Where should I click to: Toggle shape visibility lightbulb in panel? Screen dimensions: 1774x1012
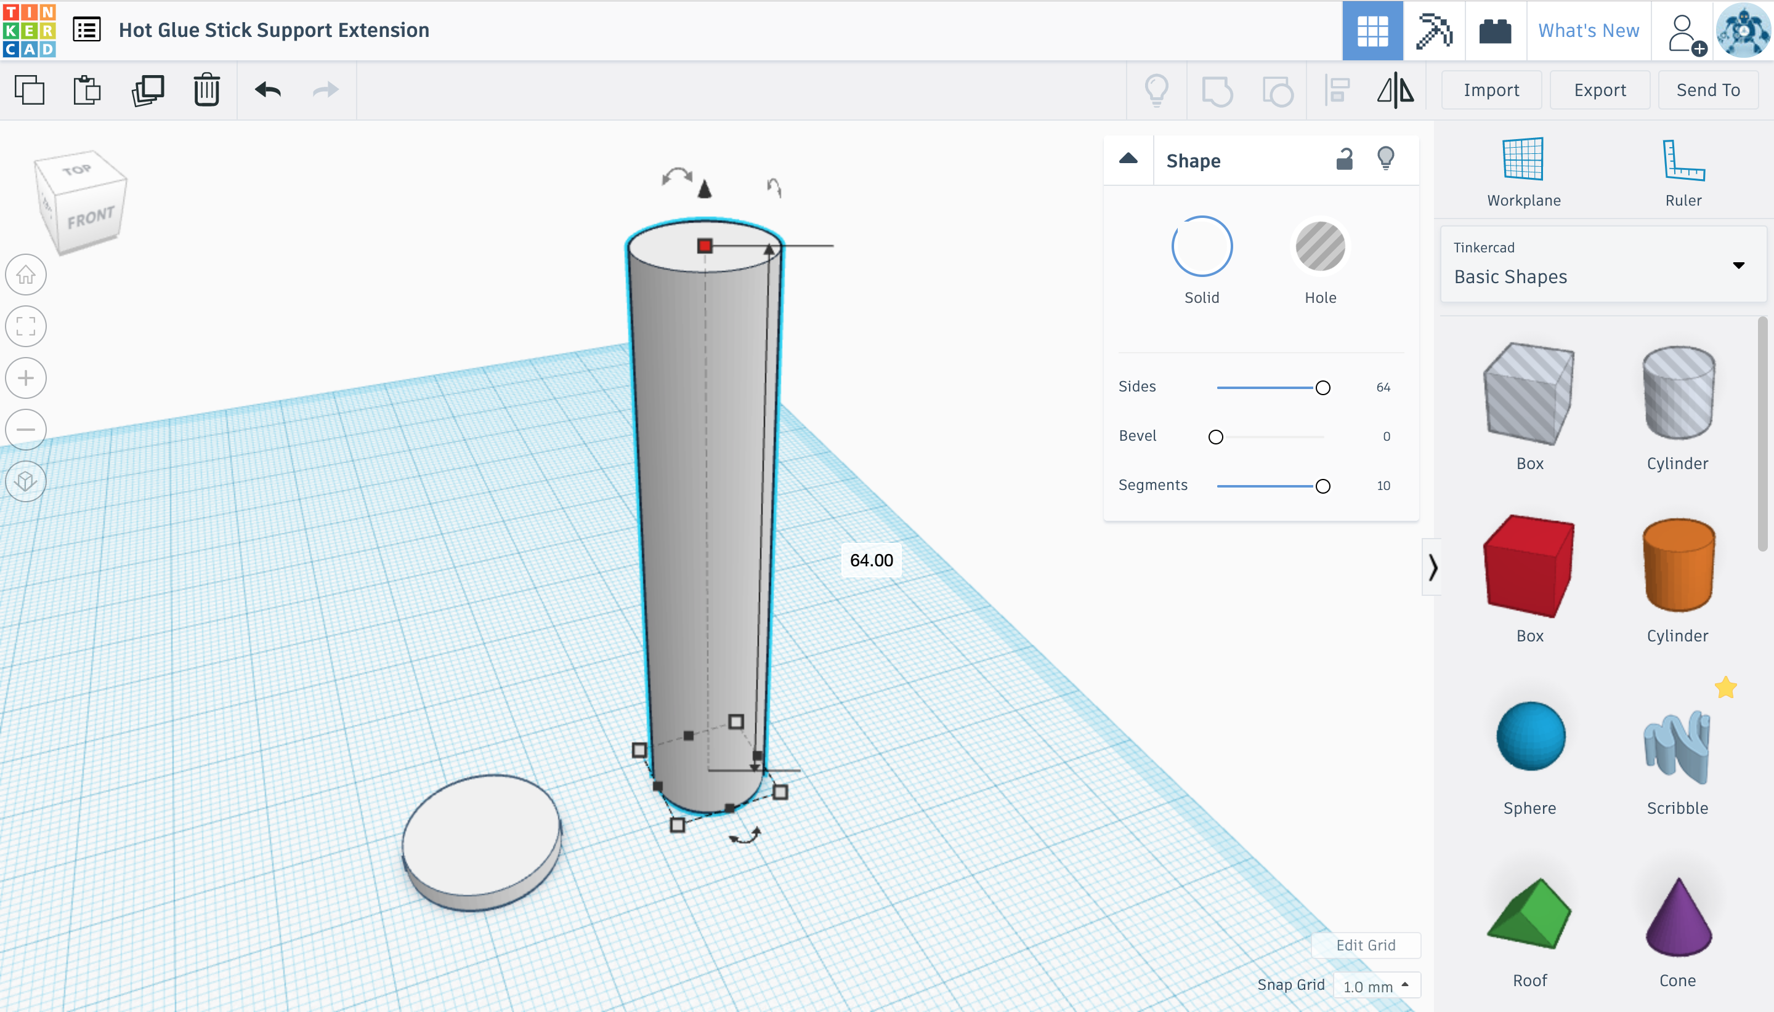(x=1385, y=159)
